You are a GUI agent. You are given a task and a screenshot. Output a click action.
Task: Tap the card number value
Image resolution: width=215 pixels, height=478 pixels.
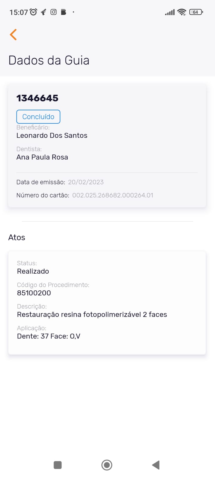113,195
